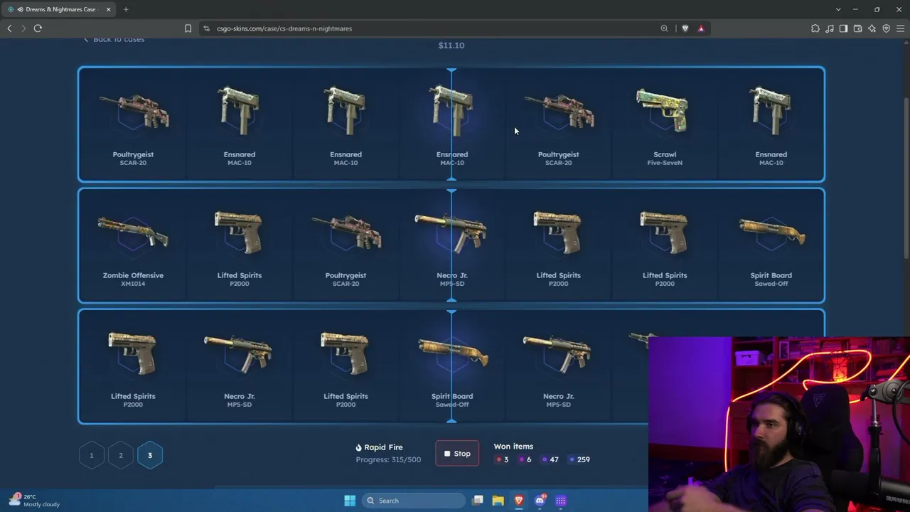
Task: Select the Scrawl Five-SeveN skin card
Action: 665,124
